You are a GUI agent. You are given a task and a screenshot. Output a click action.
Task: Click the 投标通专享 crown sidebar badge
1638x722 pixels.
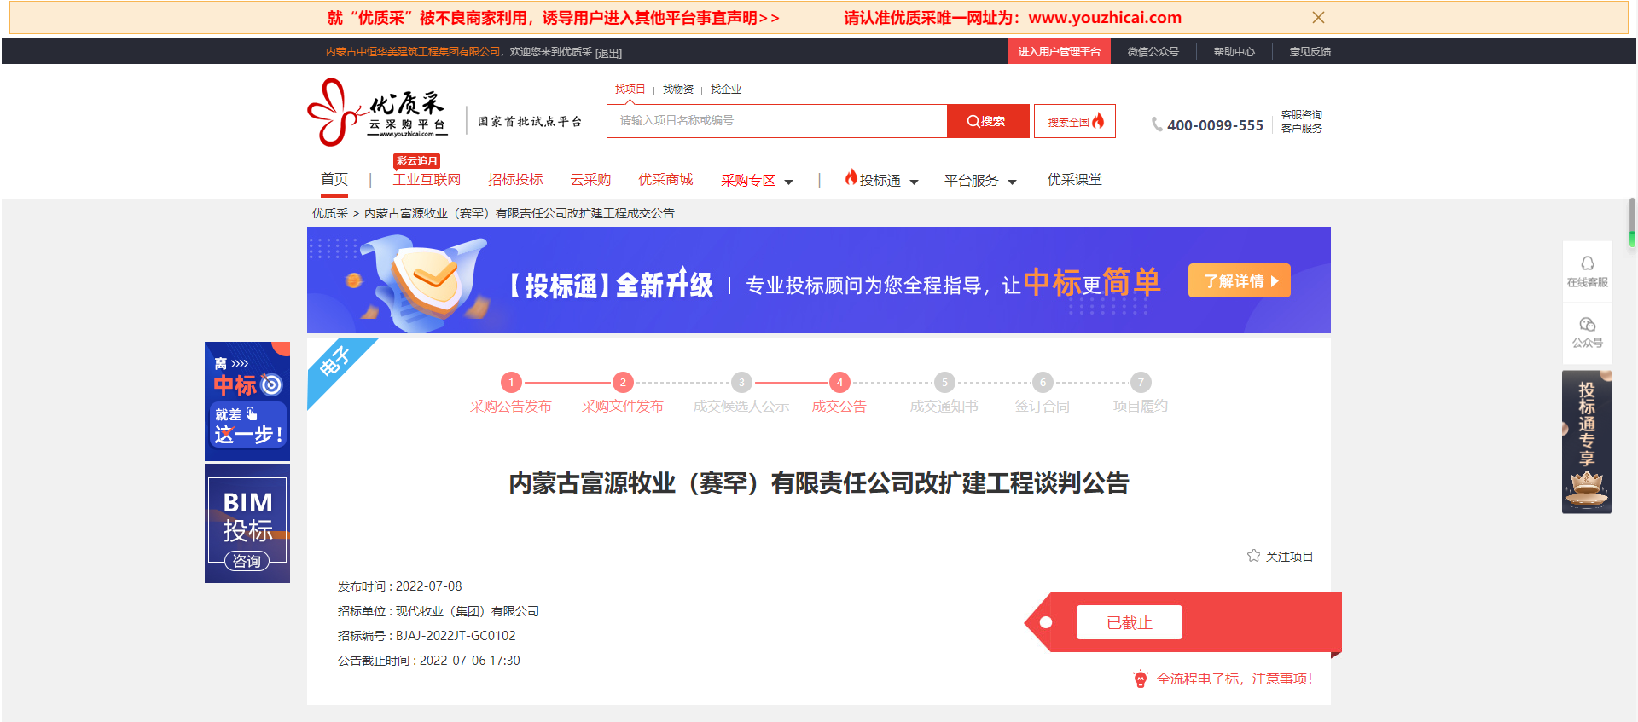pos(1587,442)
